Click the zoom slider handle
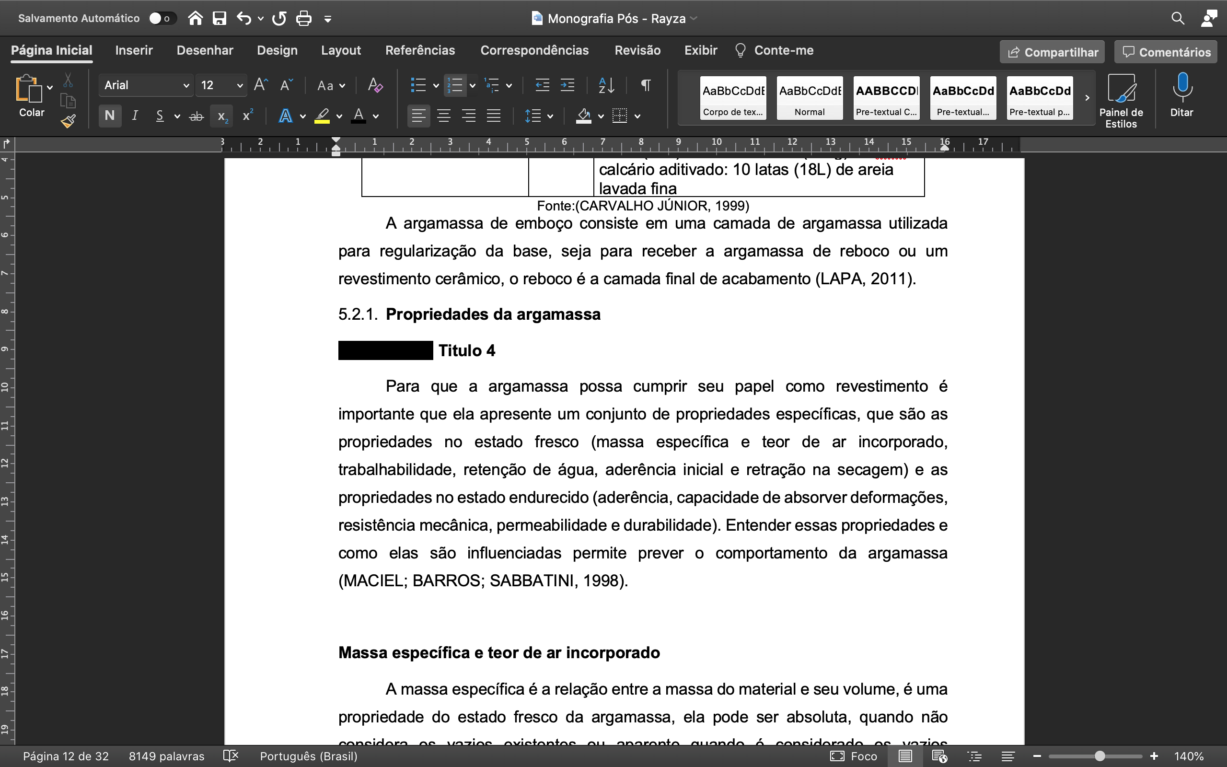The image size is (1227, 767). [x=1099, y=756]
